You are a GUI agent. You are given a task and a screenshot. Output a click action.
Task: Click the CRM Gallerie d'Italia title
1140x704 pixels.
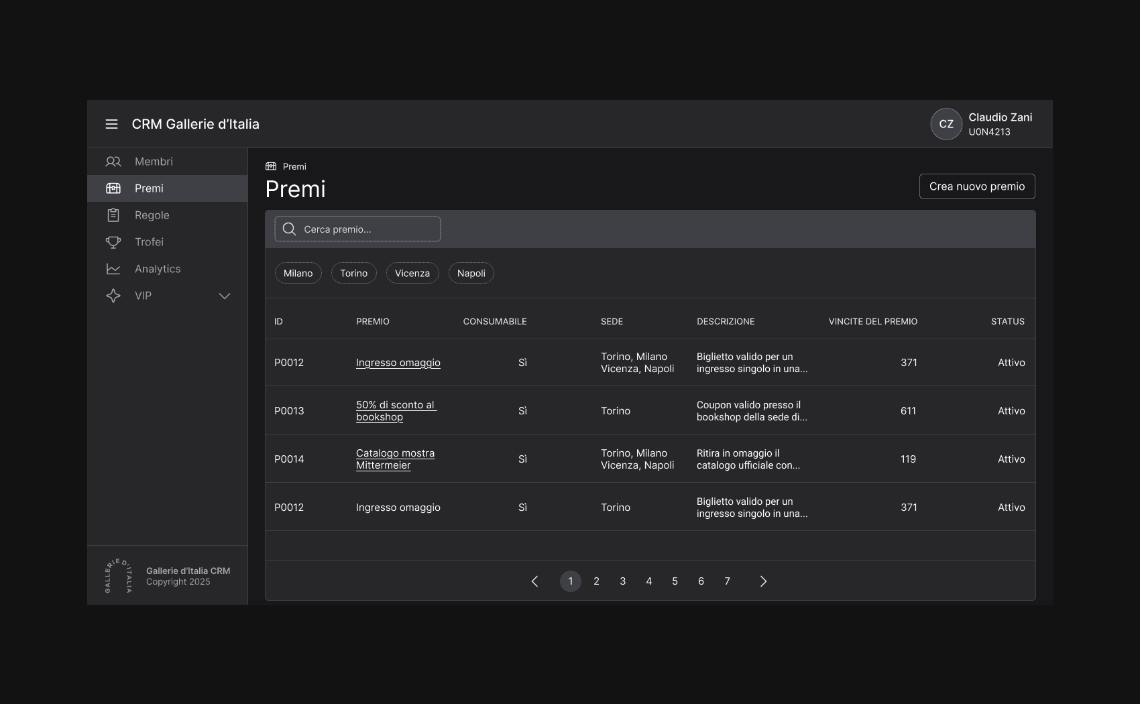(x=196, y=124)
